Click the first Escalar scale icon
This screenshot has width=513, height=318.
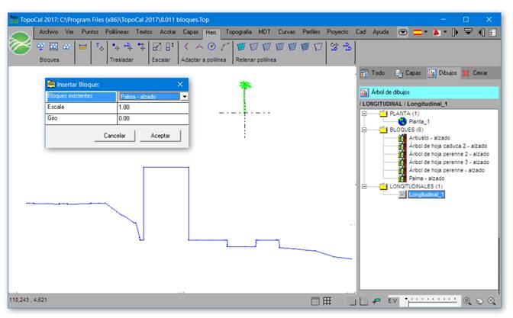pyautogui.click(x=156, y=47)
